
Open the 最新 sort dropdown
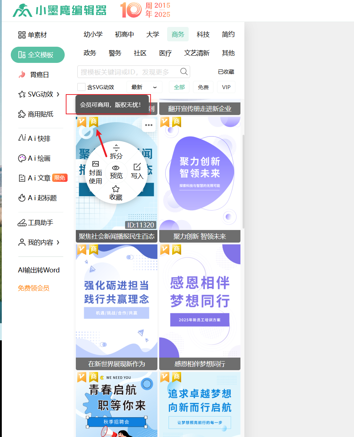144,87
